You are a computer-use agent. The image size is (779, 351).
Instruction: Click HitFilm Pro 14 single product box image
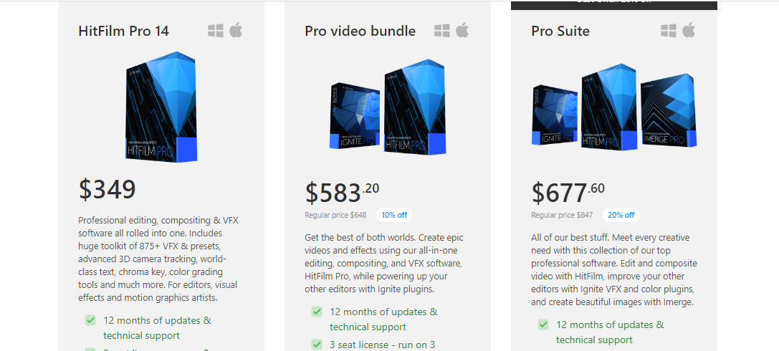tap(161, 107)
